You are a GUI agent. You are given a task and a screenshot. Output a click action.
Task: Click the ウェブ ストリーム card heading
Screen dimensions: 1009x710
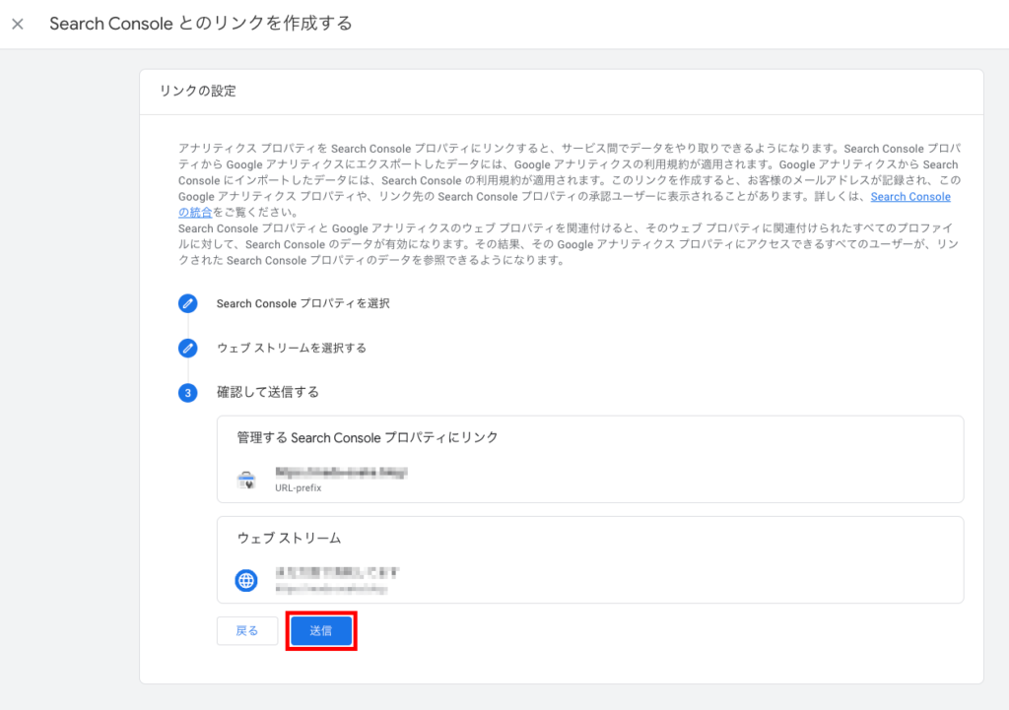(x=289, y=539)
